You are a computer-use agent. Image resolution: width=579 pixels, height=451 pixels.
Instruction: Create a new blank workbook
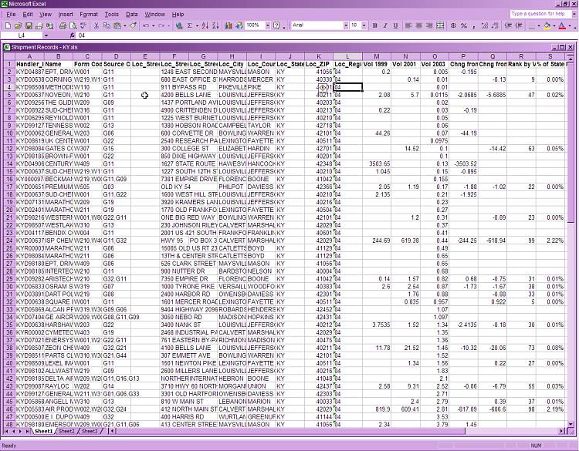click(x=8, y=25)
